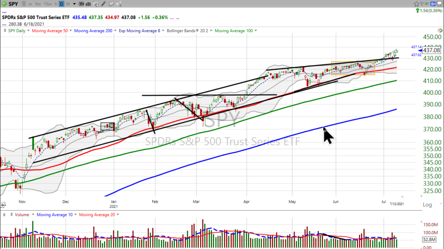444x249 pixels.
Task: Expand the Moving Average 50 dropdown
Action: click(70, 30)
